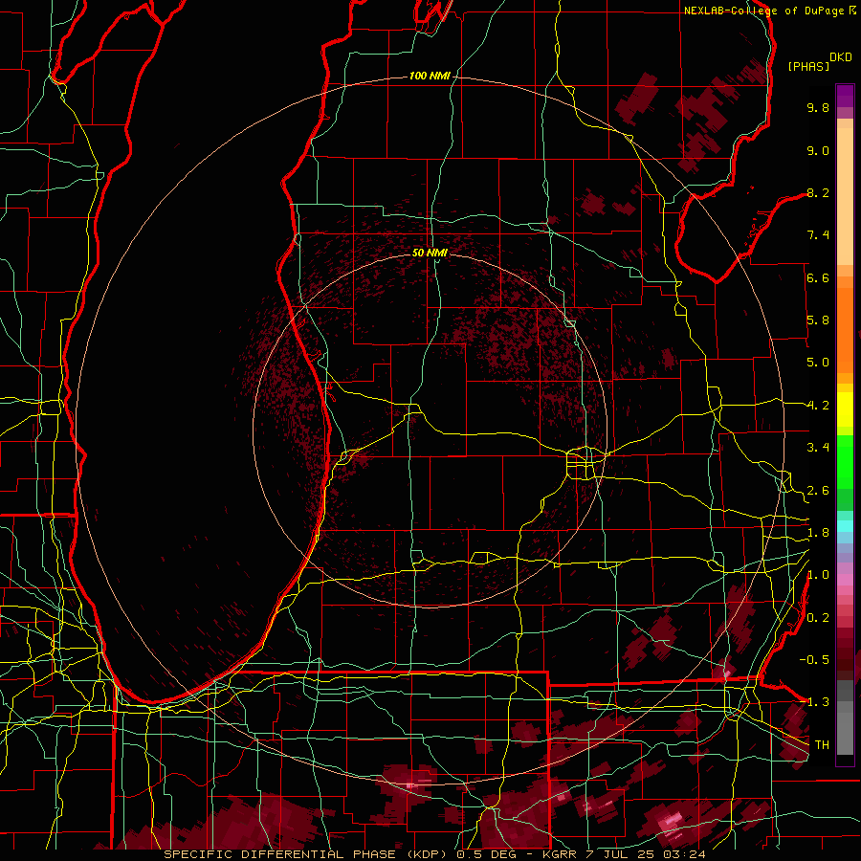Pick the peach segment beside the 8.2 label

point(845,196)
